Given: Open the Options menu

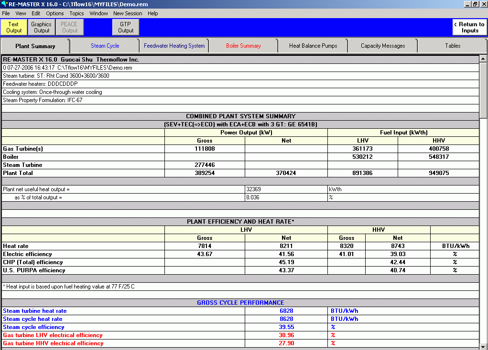Looking at the screenshot, I should [55, 13].
